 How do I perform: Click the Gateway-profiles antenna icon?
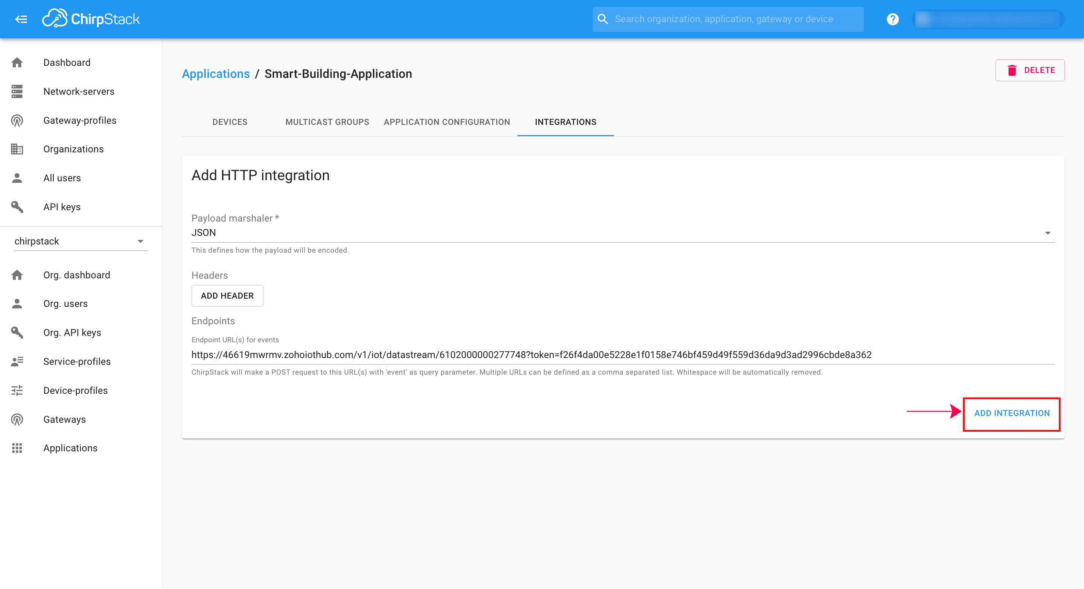click(x=17, y=120)
